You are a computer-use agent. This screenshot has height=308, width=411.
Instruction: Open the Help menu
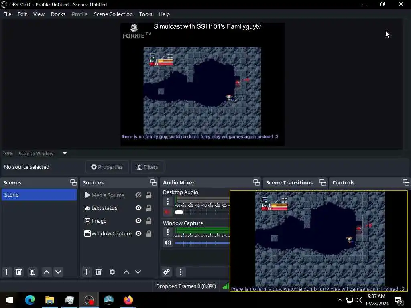[x=164, y=14]
